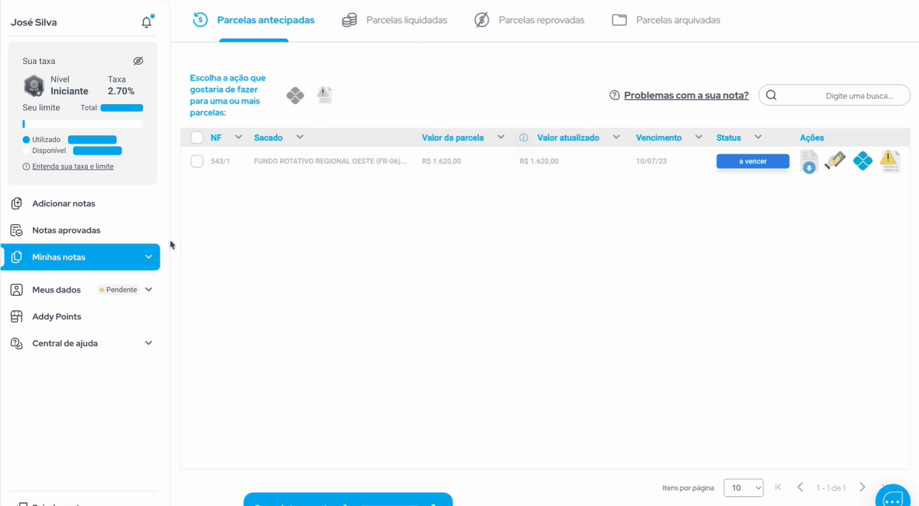Open the Valor atualizado dropdown arrow
This screenshot has width=919, height=506.
click(616, 137)
